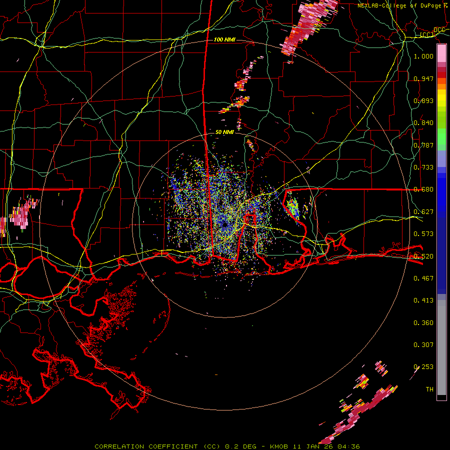Image resolution: width=450 pixels, height=450 pixels.
Task: Click the 0.253 scale value
Action: pyautogui.click(x=423, y=367)
